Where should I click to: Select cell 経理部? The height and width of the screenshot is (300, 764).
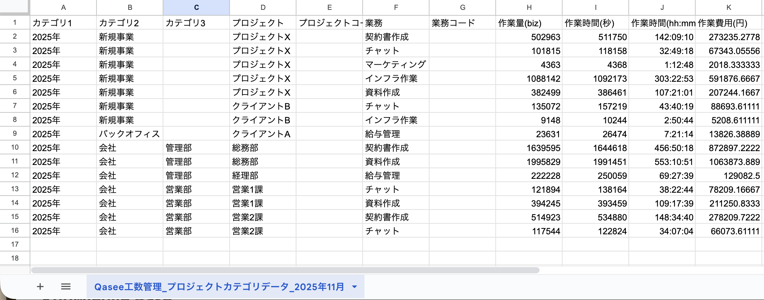(x=263, y=175)
